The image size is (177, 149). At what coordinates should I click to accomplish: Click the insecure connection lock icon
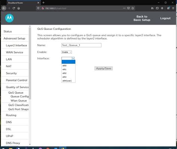click(43, 8)
